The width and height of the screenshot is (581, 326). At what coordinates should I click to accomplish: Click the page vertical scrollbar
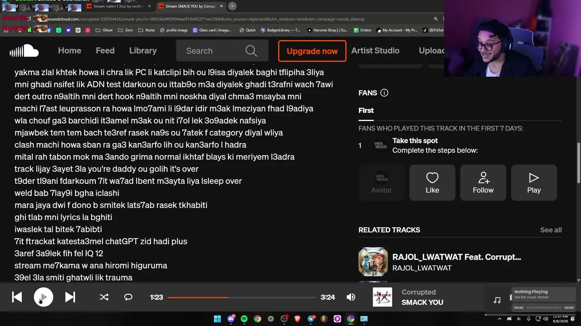click(x=578, y=163)
